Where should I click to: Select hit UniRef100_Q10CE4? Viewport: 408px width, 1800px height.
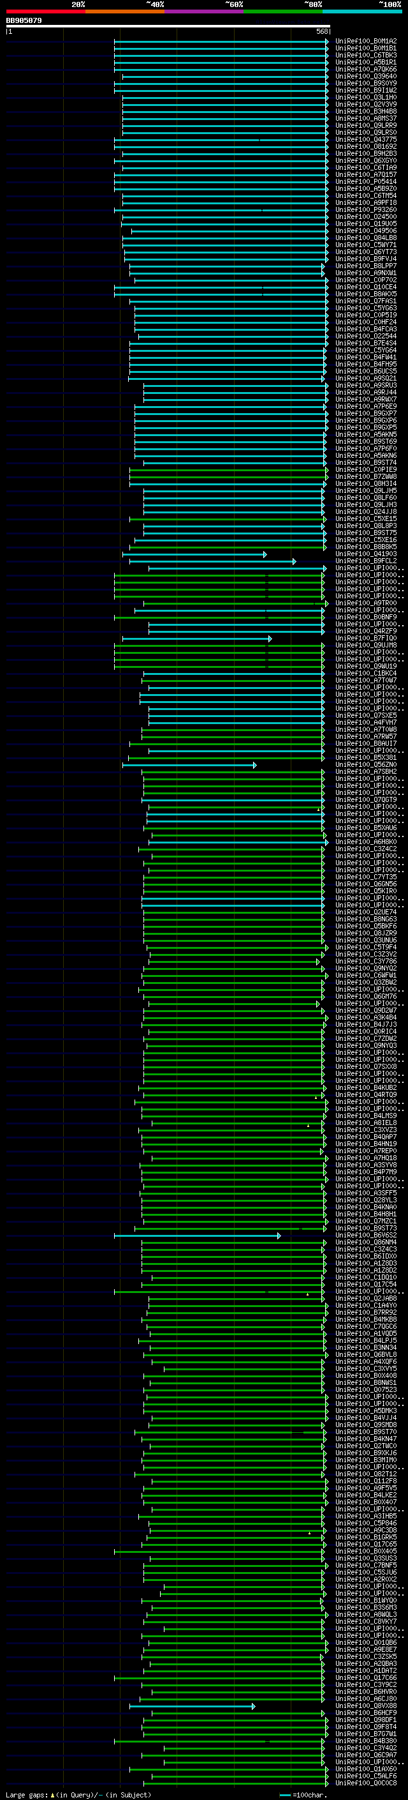[366, 287]
